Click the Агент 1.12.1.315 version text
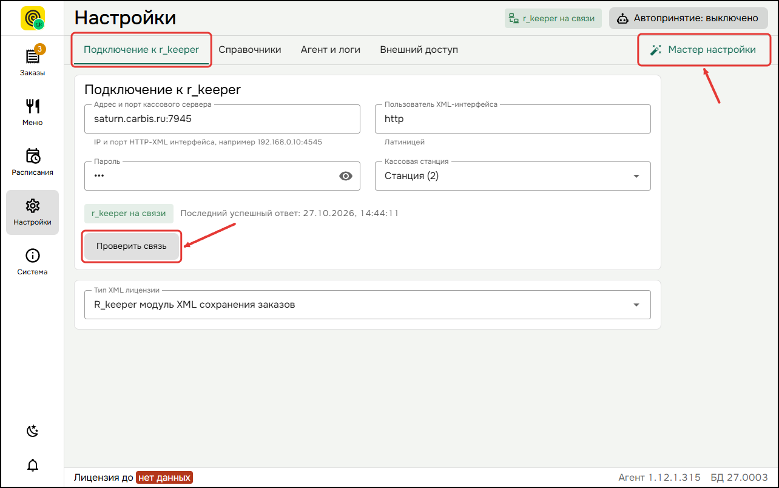779x488 pixels. tap(659, 477)
